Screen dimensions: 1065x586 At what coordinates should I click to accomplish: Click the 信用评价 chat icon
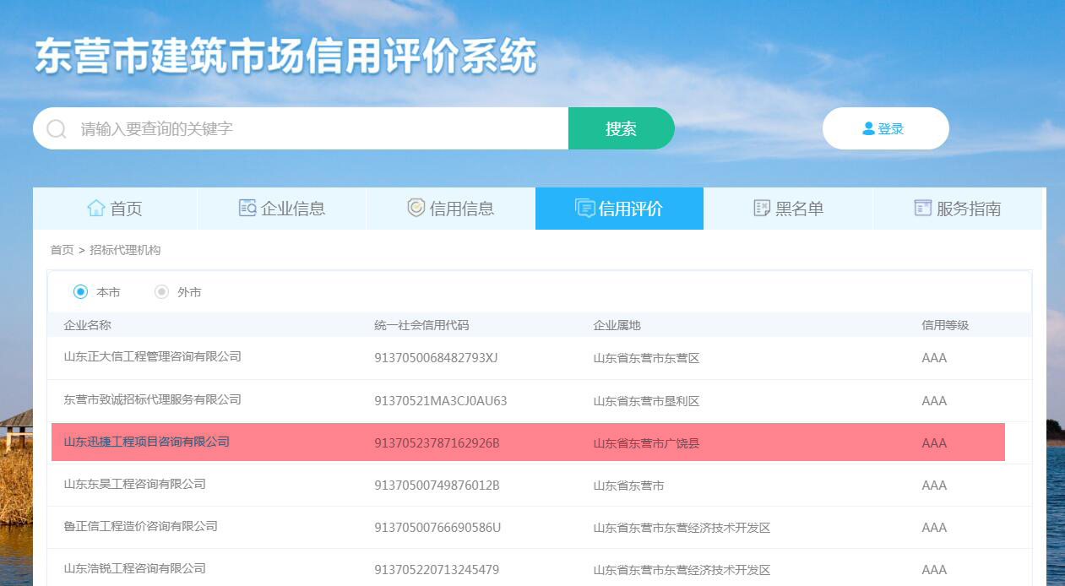pyautogui.click(x=584, y=209)
